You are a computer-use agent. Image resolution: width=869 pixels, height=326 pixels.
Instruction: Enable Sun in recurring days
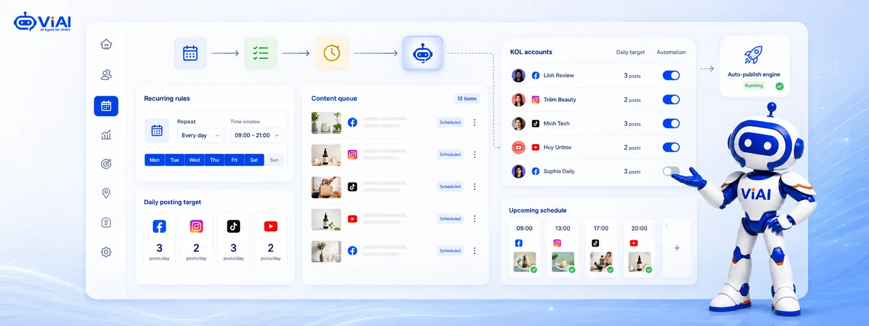point(274,160)
